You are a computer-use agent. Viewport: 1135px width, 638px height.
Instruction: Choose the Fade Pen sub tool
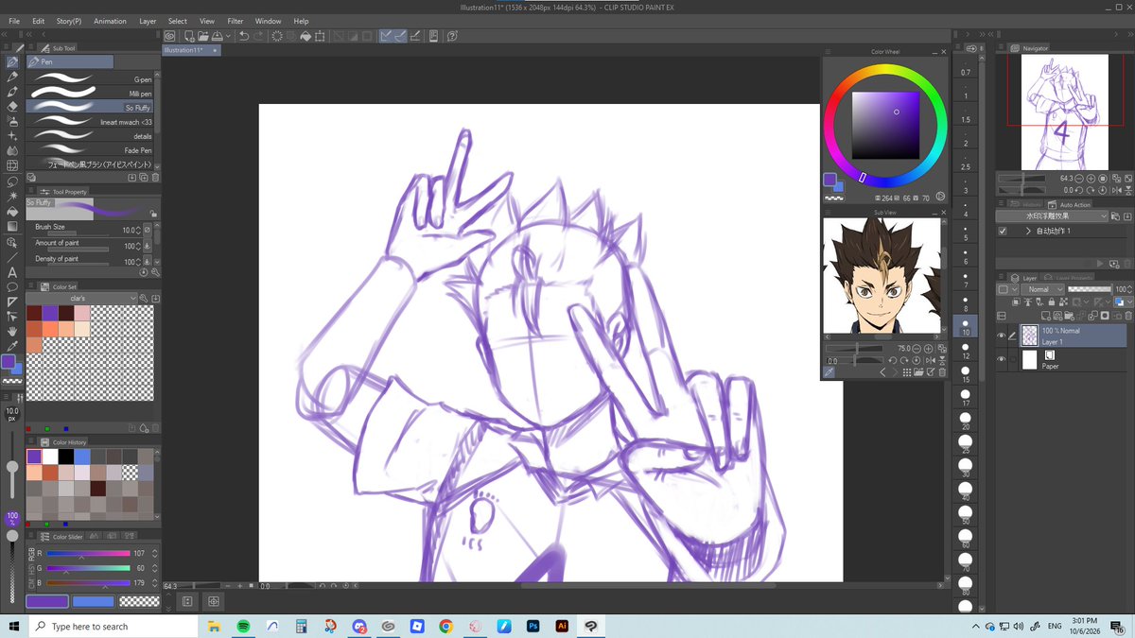(92, 150)
